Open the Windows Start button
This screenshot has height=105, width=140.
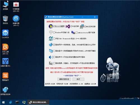coord(3,102)
